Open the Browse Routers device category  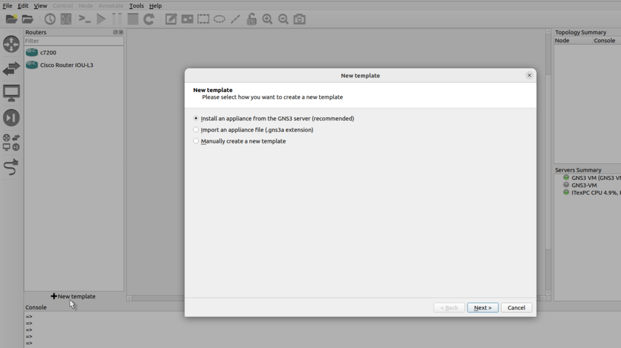click(x=12, y=44)
